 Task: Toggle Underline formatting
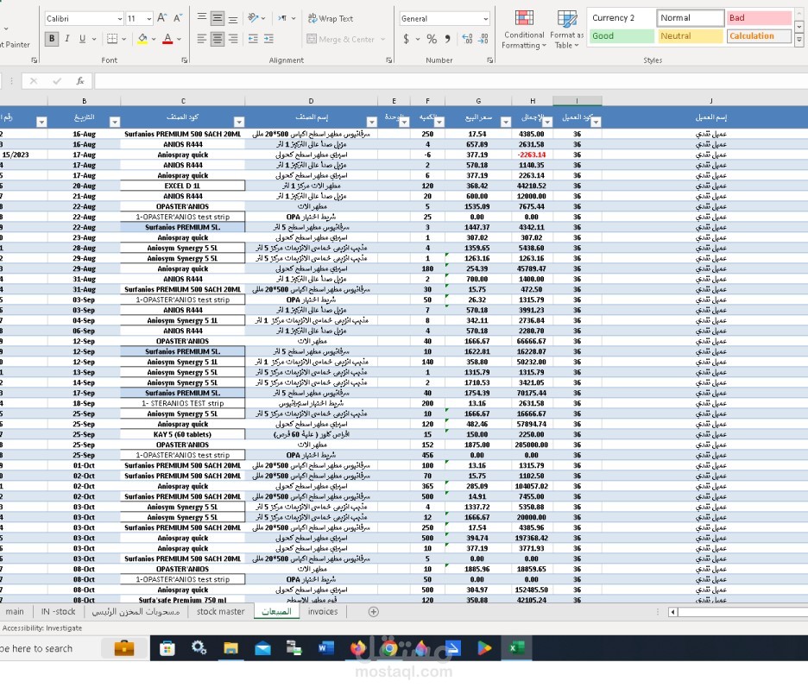pos(83,39)
